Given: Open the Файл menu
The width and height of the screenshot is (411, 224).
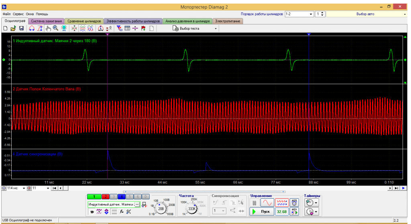Looking at the screenshot, I should tap(6, 14).
